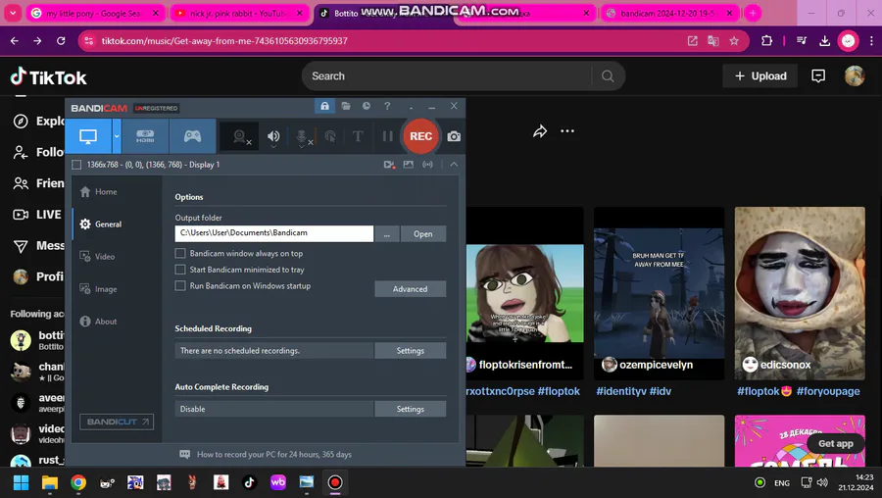Open the three-dot more options on TikTok page

tap(567, 131)
